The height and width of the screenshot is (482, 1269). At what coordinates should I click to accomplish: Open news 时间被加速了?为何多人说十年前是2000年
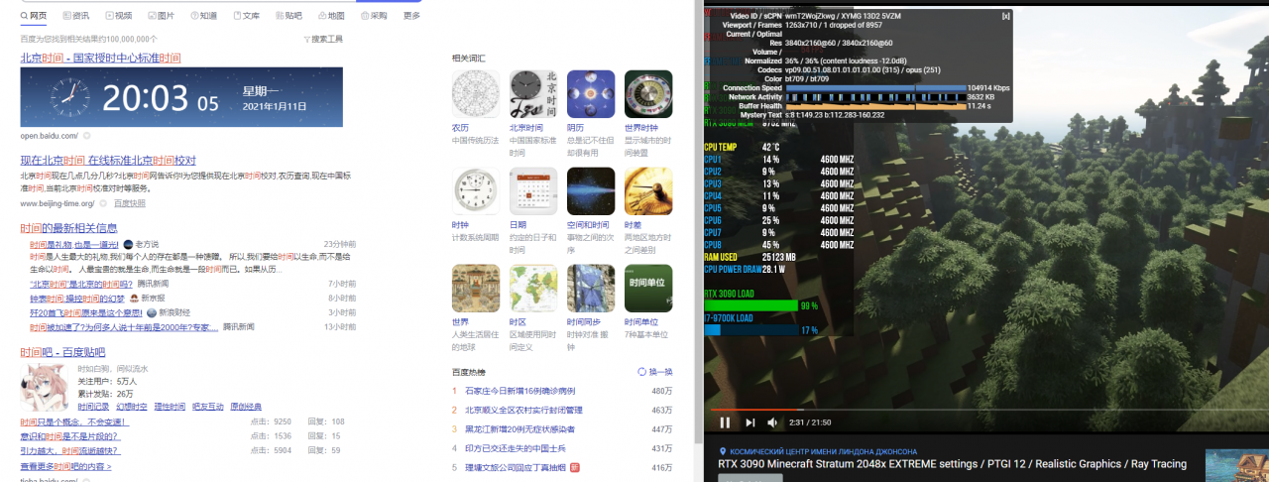[x=124, y=326]
